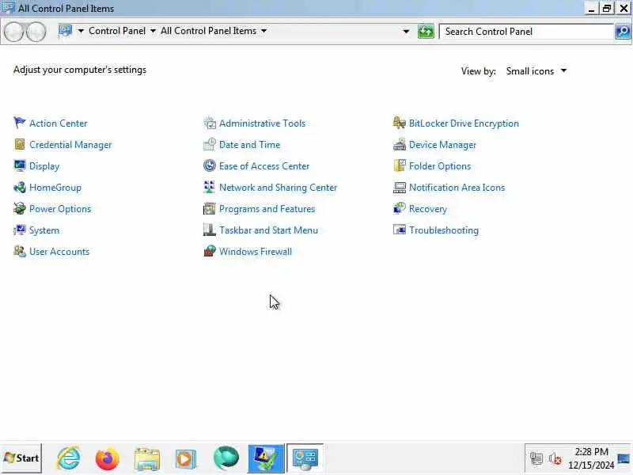Open Windows Explorer from the taskbar
633x475 pixels.
pyautogui.click(x=147, y=459)
